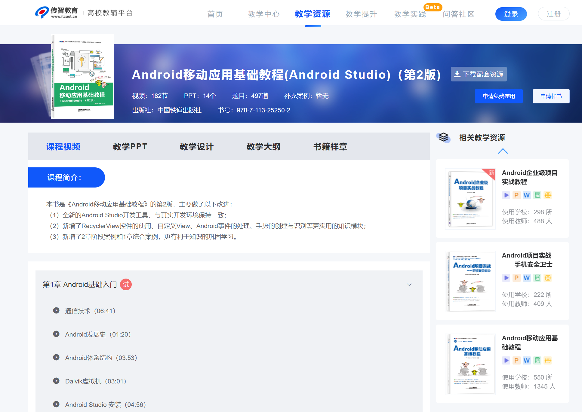Click video icon under Android企业级项目实战教程
The image size is (582, 412).
(x=506, y=195)
